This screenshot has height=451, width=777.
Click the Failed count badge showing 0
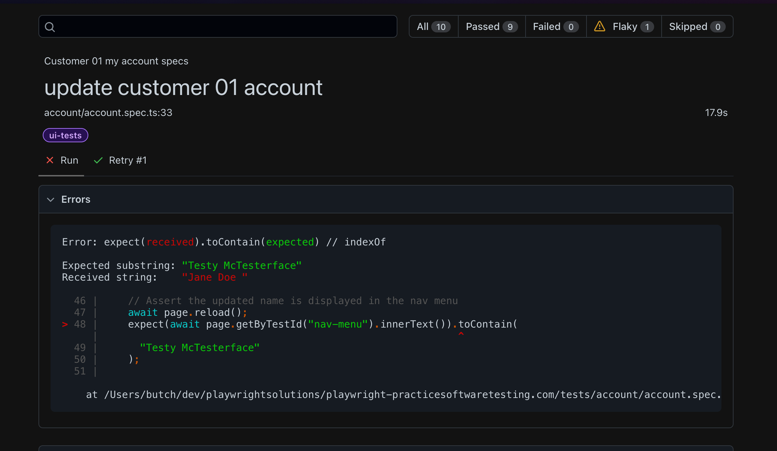[571, 27]
